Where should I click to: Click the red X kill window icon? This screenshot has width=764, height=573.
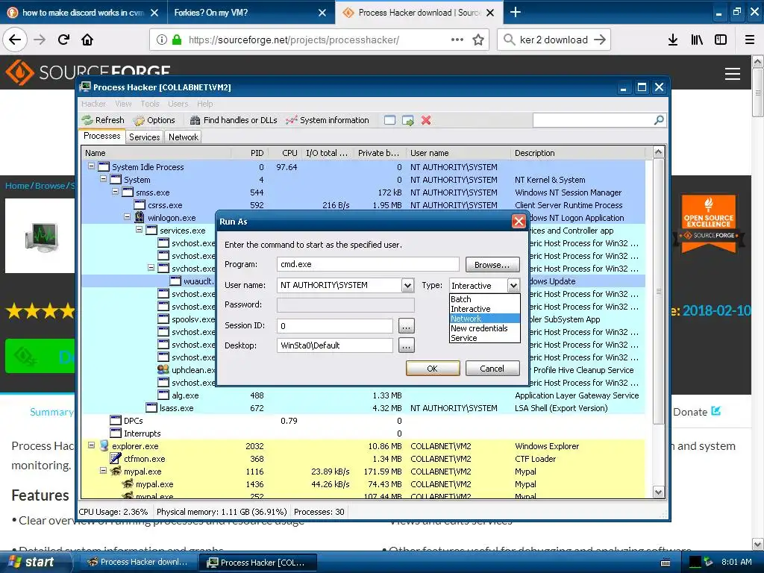[x=426, y=120]
